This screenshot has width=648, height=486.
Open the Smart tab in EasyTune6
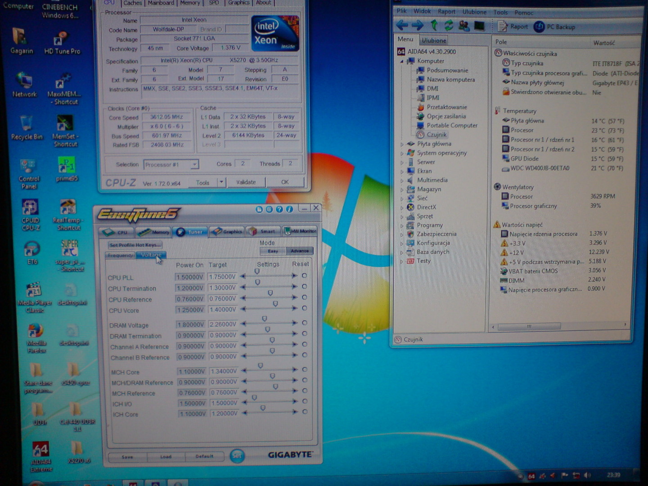263,231
